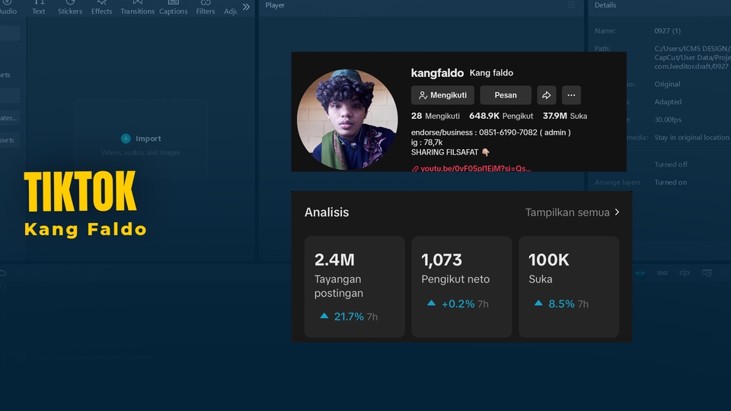Viewport: 731px width, 411px height.
Task: Expand analytics with the chevron arrow
Action: click(617, 212)
